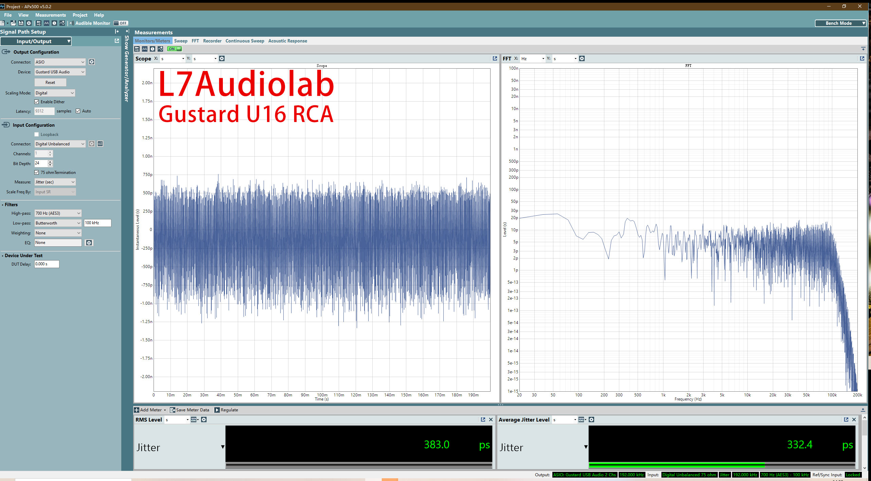Open input Connector Digital Unbalanced dropdown

[60, 144]
